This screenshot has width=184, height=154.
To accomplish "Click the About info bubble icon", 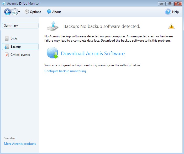I will pos(49,12).
